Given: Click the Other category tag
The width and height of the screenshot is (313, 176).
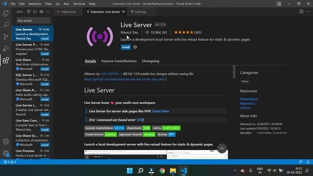Looking at the screenshot, I should point(245,81).
